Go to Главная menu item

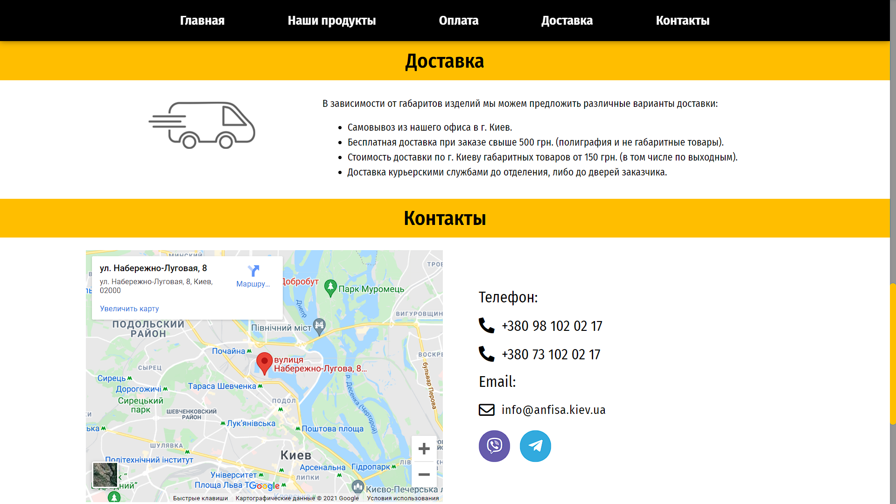(202, 21)
